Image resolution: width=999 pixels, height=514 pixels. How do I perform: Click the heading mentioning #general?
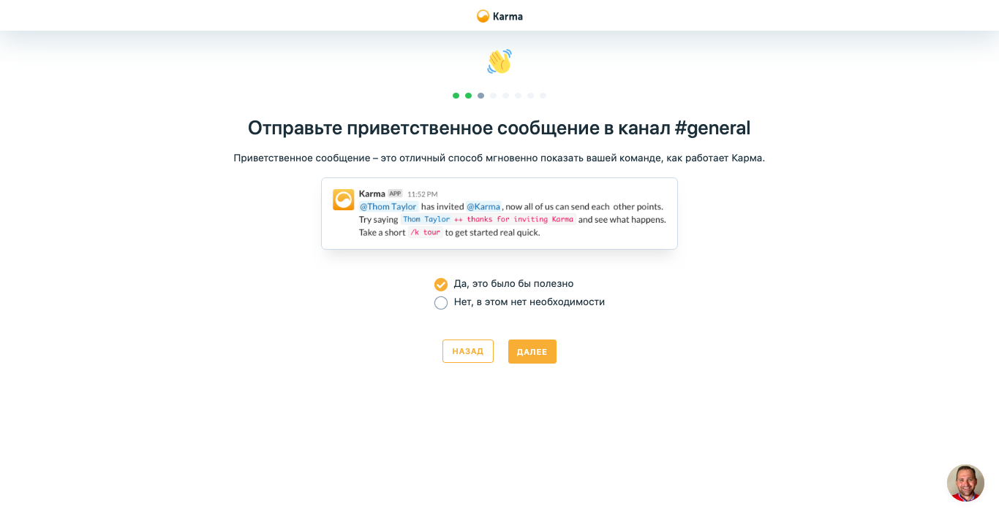[499, 128]
